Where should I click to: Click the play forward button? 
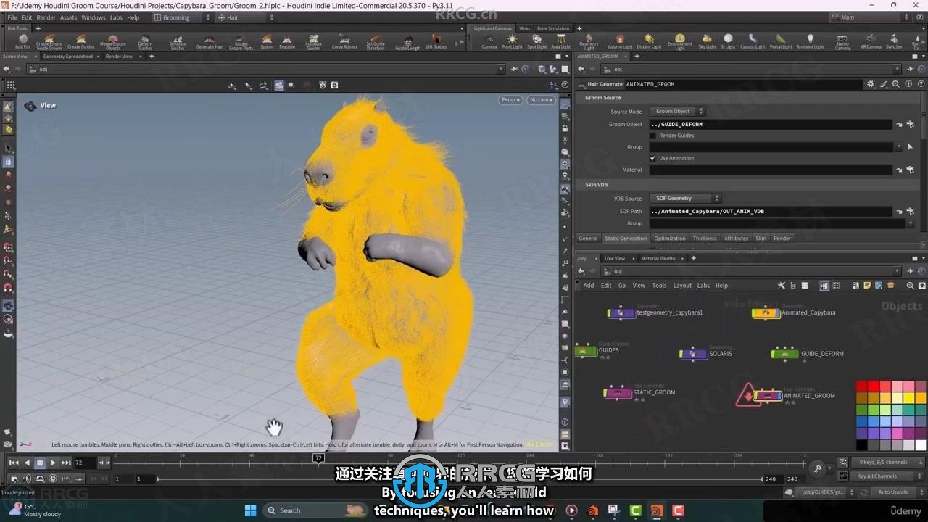click(53, 463)
